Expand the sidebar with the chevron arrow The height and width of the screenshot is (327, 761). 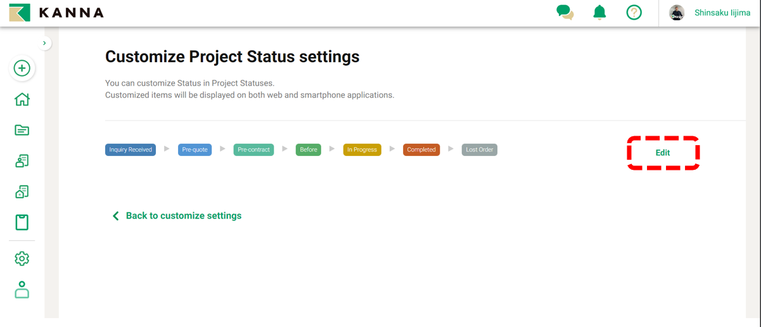point(44,43)
